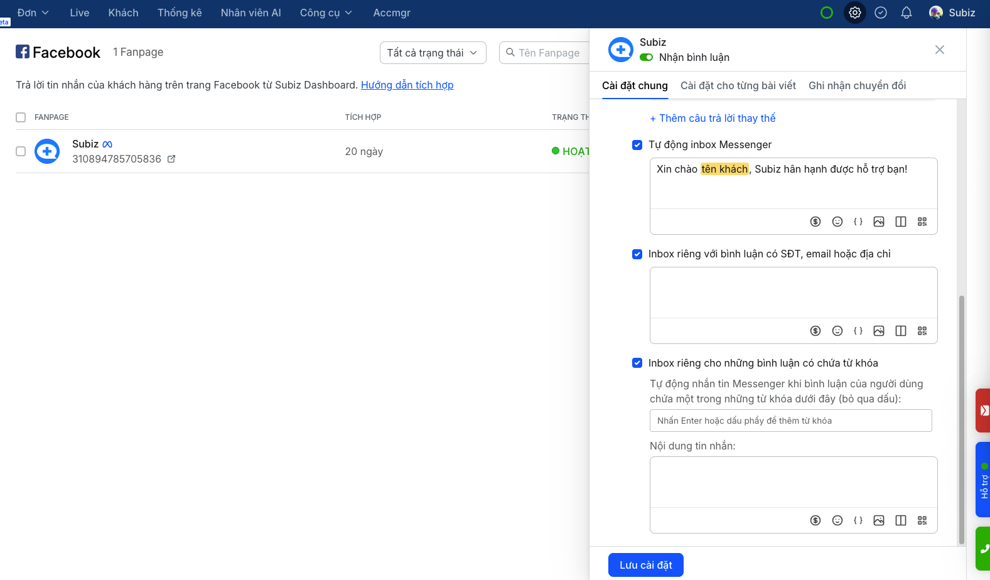Click keyword input field for từ khóa
The width and height of the screenshot is (990, 580).
coord(790,421)
